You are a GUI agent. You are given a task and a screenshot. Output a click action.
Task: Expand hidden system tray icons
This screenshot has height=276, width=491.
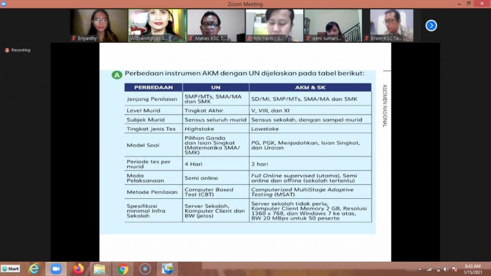[420, 269]
